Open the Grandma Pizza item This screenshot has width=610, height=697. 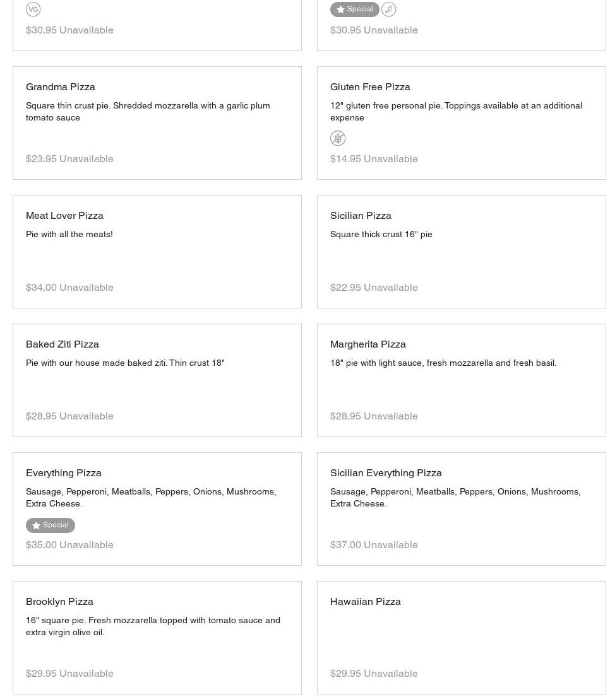61,87
